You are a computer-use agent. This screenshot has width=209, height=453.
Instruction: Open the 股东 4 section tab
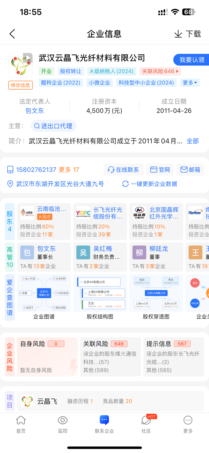pos(10,221)
